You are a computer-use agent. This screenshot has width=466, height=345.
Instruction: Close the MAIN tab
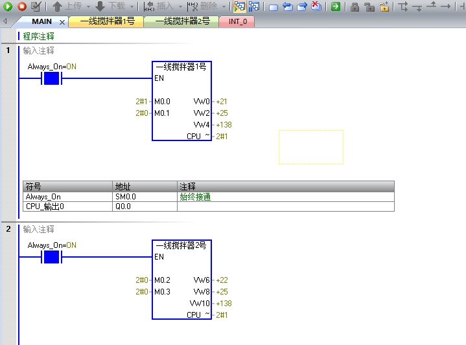[63, 22]
